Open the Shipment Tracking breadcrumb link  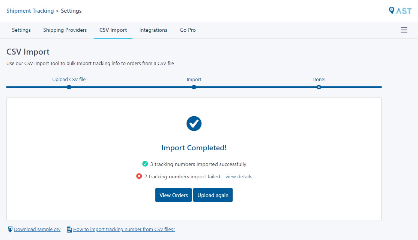[30, 11]
